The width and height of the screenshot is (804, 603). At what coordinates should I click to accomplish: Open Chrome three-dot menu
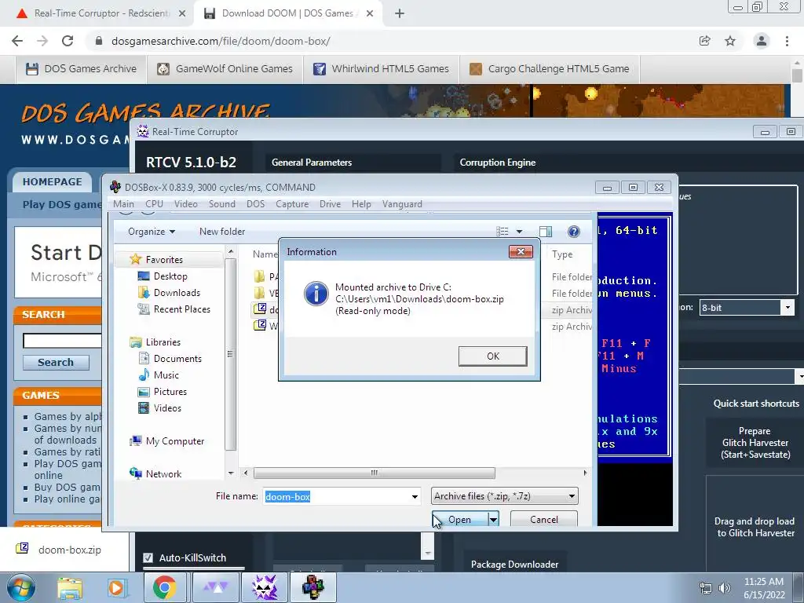(787, 41)
